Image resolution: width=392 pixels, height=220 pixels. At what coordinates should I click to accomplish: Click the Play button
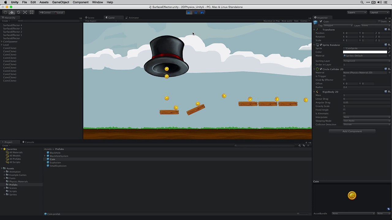click(x=189, y=13)
